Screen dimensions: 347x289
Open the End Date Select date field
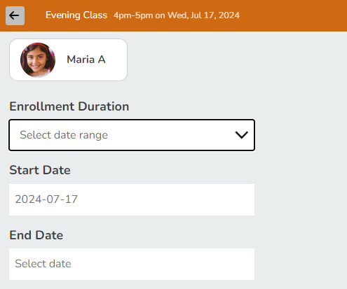(x=132, y=264)
